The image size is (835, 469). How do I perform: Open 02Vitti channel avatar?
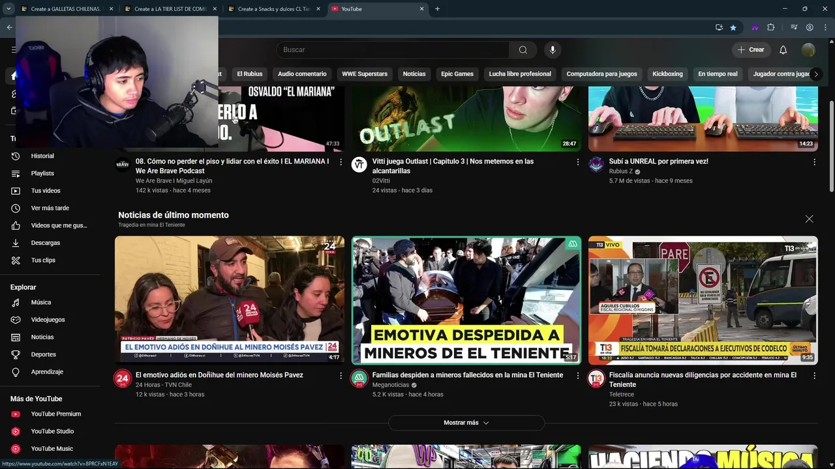tap(359, 165)
